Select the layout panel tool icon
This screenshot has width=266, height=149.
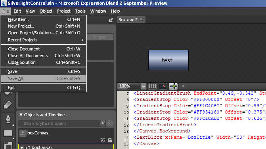point(8,145)
